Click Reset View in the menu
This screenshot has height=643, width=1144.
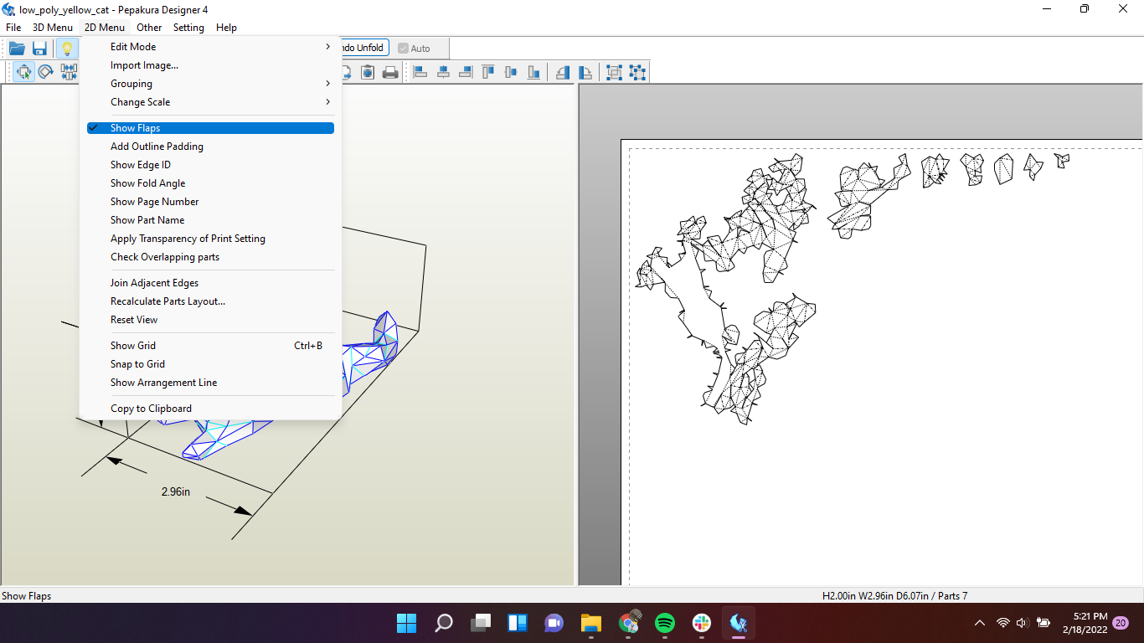(134, 319)
